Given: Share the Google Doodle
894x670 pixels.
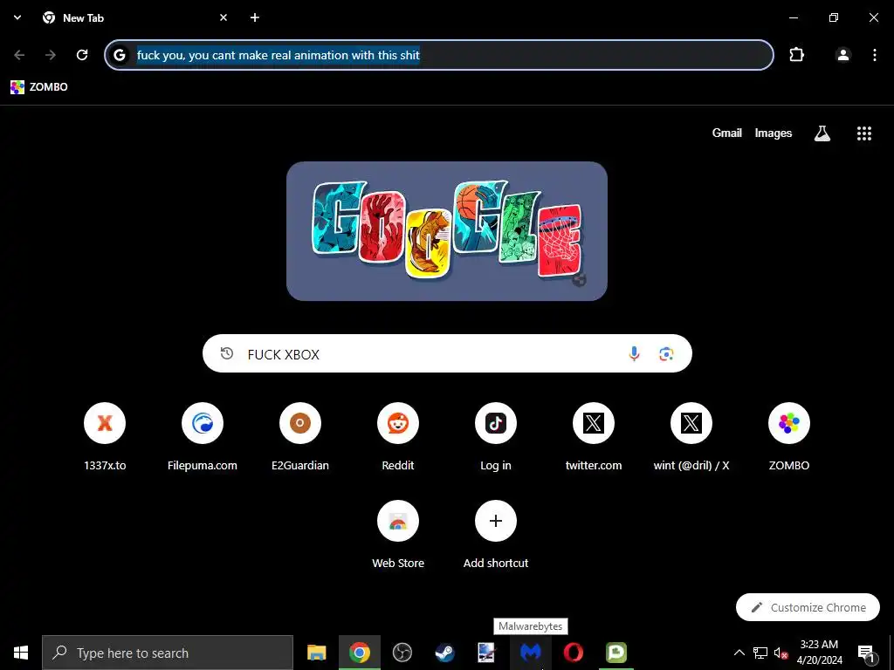Looking at the screenshot, I should tap(580, 280).
